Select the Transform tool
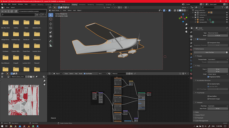Viewport: 229px width, 128px height. (51, 36)
